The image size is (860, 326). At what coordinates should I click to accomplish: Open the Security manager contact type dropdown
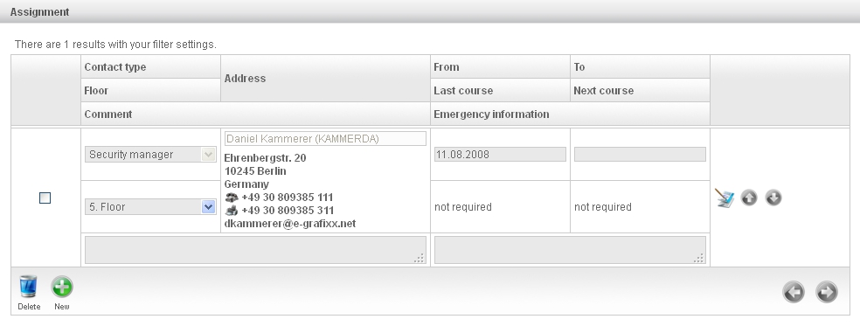[x=150, y=155]
